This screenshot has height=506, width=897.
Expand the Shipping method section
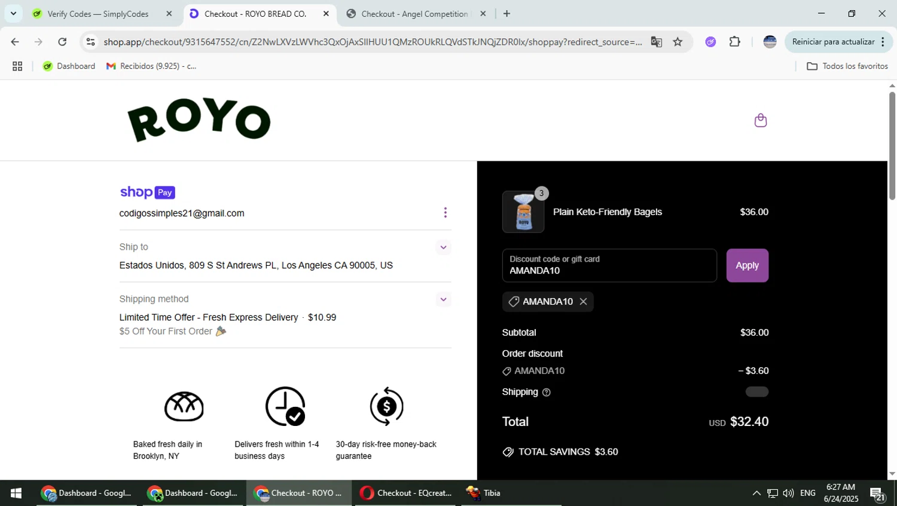pyautogui.click(x=443, y=299)
